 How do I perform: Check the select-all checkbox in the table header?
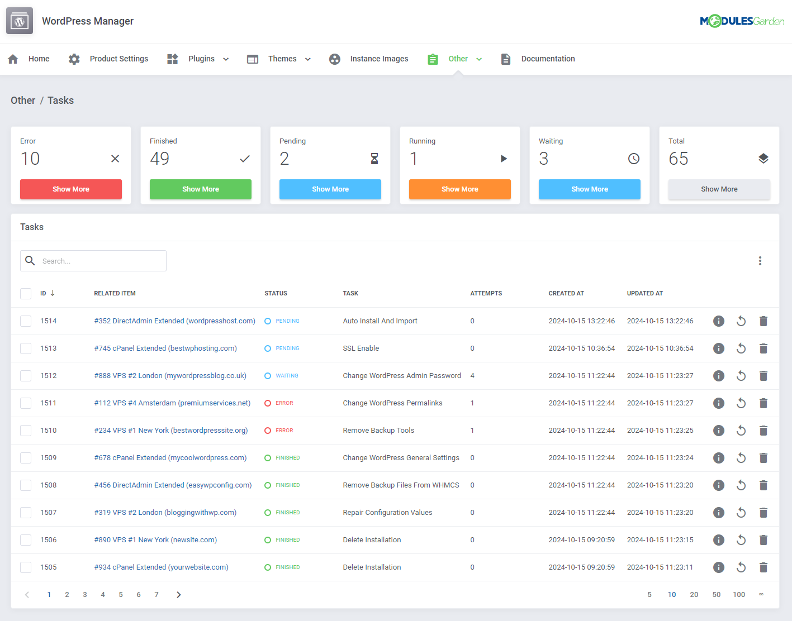pos(25,293)
